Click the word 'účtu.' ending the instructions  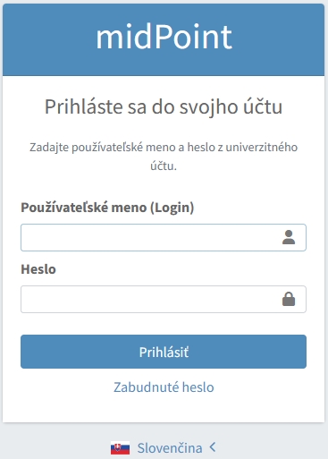click(x=164, y=166)
